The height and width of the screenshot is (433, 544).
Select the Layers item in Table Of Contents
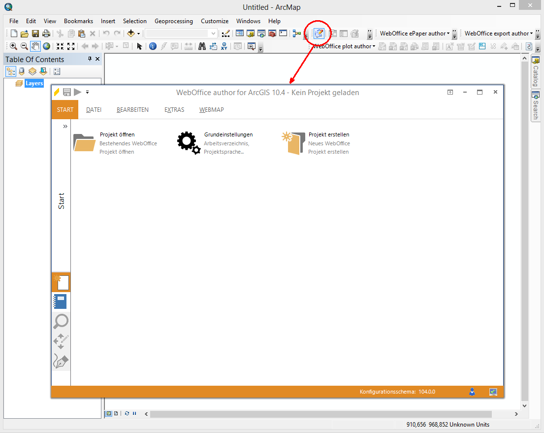[34, 83]
